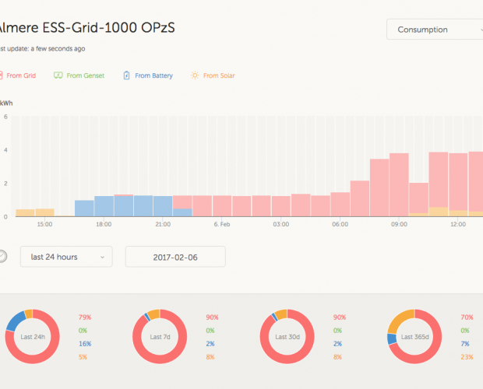The image size is (483, 389).
Task: Click the Genset icon in the legend
Action: [58, 75]
